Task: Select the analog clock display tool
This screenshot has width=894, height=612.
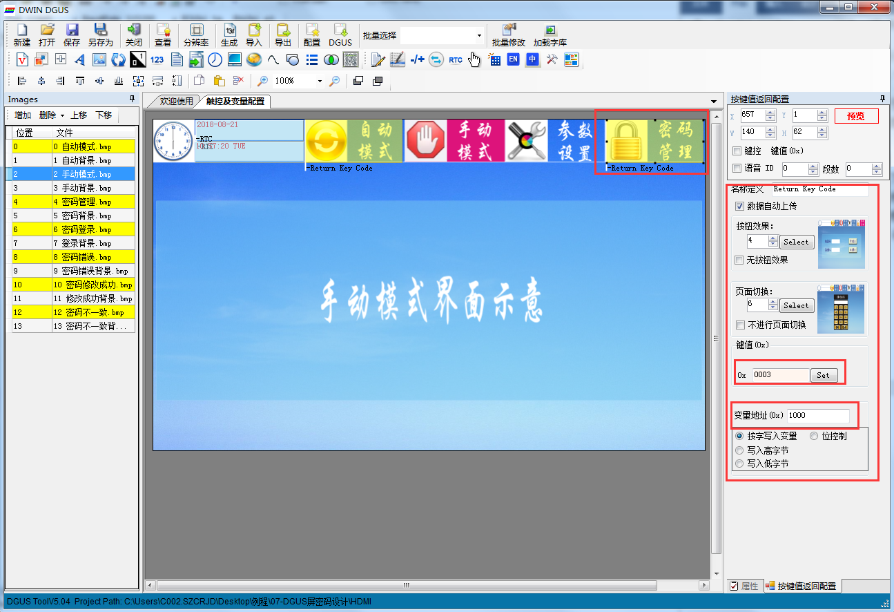Action: 215,59
